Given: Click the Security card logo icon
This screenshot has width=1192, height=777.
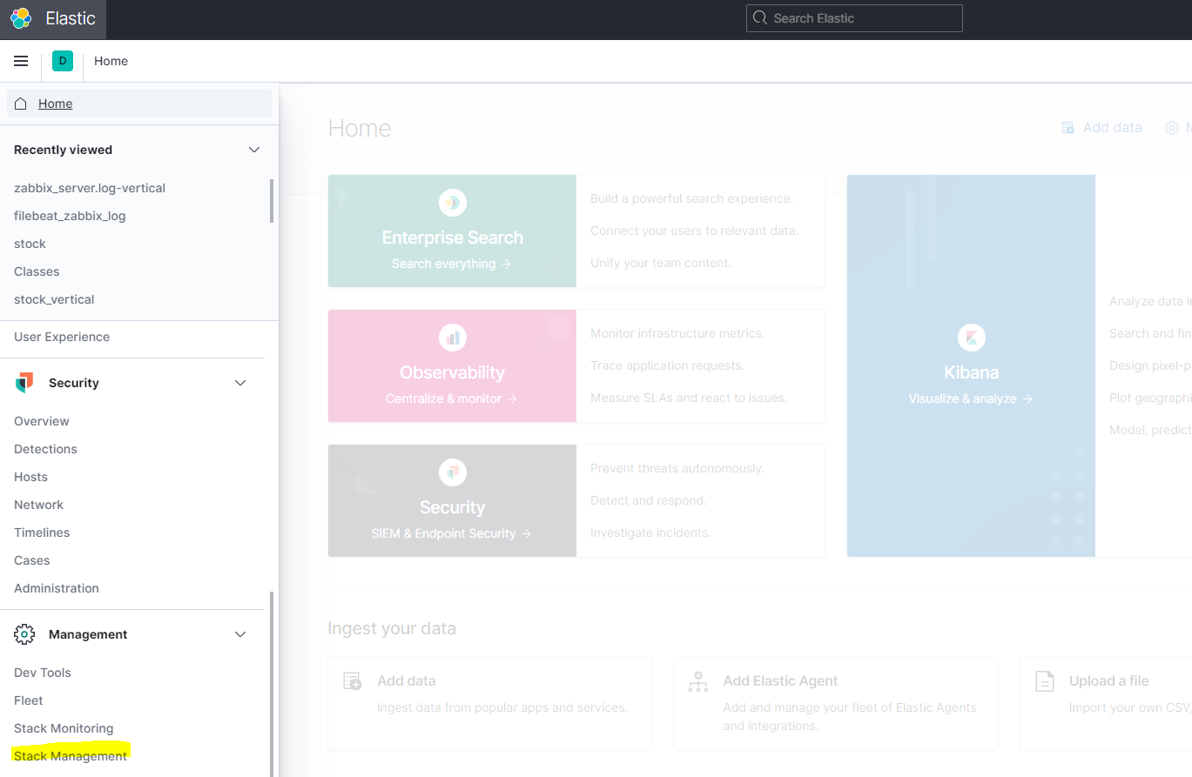Looking at the screenshot, I should point(453,472).
